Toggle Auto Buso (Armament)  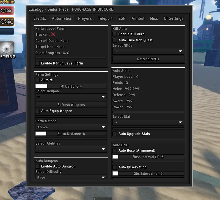point(114,151)
